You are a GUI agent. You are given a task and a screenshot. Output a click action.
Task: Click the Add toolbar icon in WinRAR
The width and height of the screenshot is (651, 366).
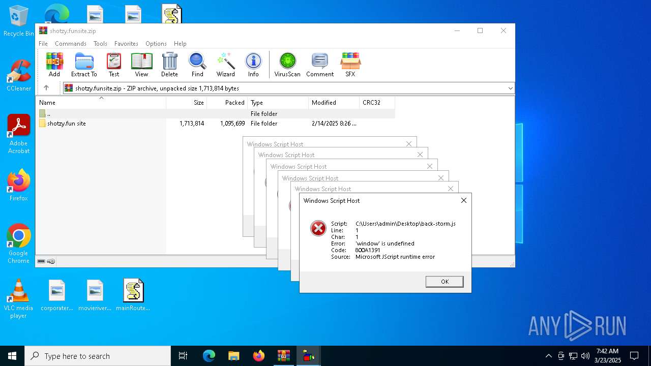click(x=54, y=65)
